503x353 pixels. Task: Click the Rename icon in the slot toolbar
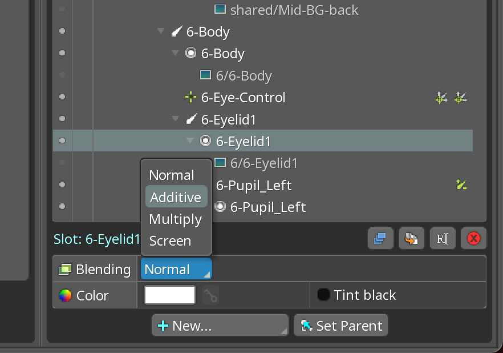(x=443, y=238)
